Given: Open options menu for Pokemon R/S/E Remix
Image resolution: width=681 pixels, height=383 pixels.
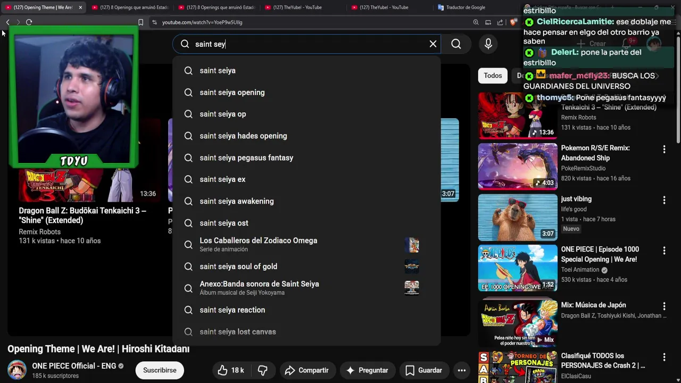Looking at the screenshot, I should click(664, 149).
